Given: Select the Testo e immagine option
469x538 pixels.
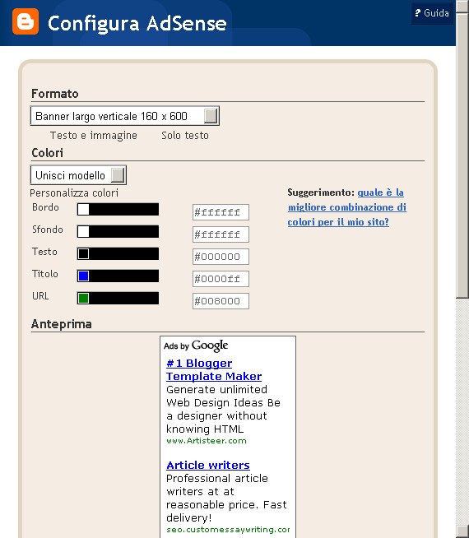Looking at the screenshot, I should [94, 136].
